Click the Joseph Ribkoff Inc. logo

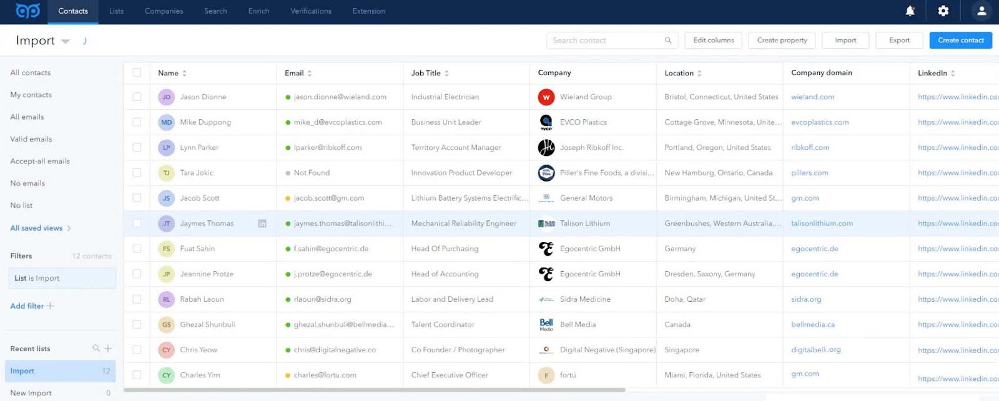coord(546,147)
